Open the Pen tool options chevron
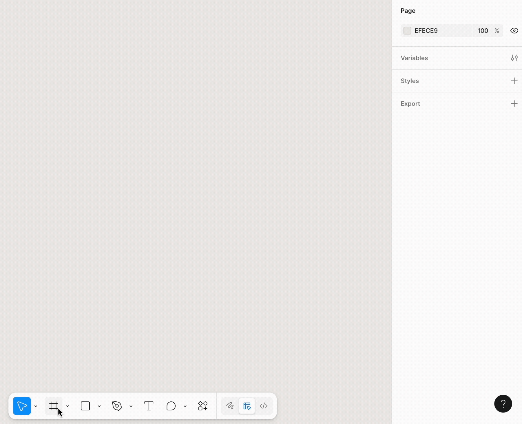 click(131, 406)
